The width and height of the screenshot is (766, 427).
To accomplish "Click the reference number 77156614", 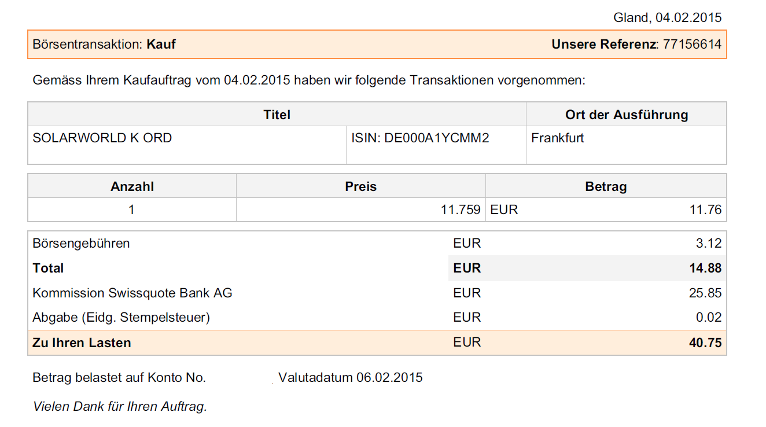I will (692, 44).
